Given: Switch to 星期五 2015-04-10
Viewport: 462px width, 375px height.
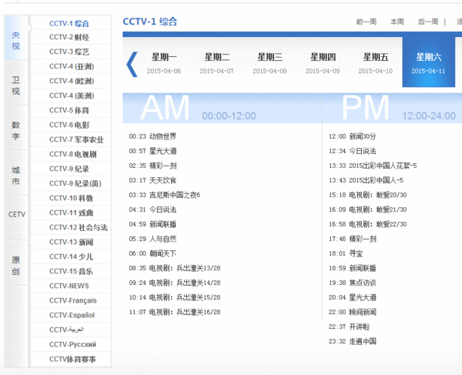Looking at the screenshot, I should pos(376,63).
